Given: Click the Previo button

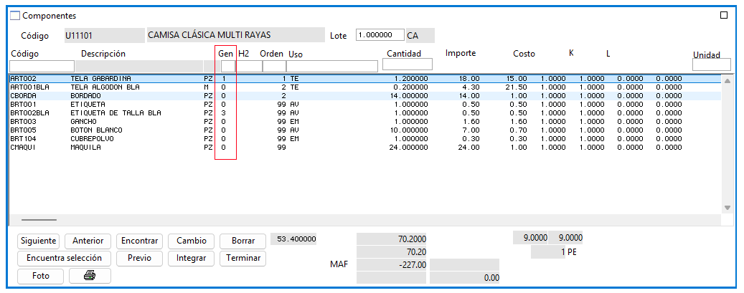Looking at the screenshot, I should tap(139, 259).
